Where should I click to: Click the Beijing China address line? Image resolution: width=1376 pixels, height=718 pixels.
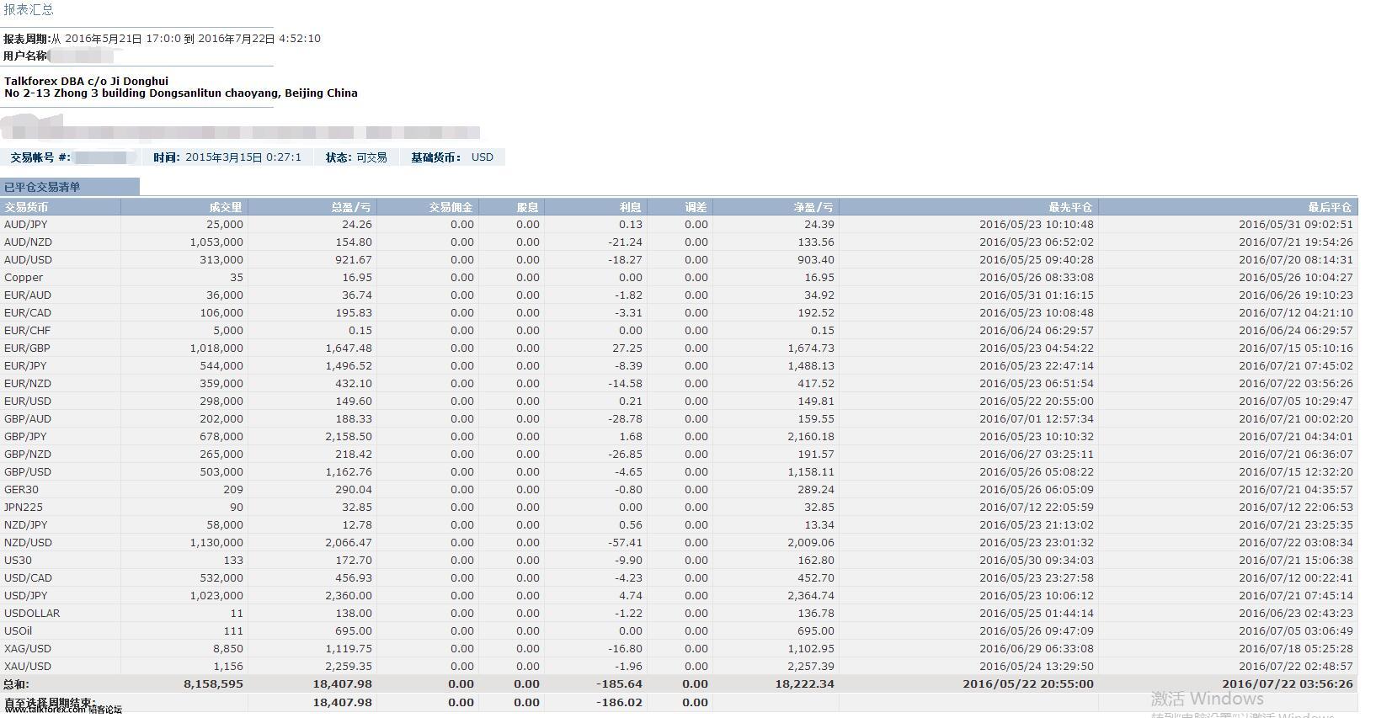[x=180, y=93]
